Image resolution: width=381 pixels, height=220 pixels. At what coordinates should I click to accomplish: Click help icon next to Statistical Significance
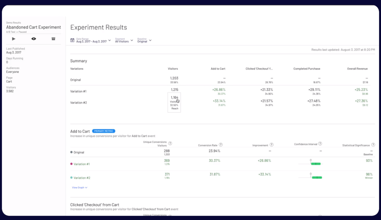click(x=373, y=145)
